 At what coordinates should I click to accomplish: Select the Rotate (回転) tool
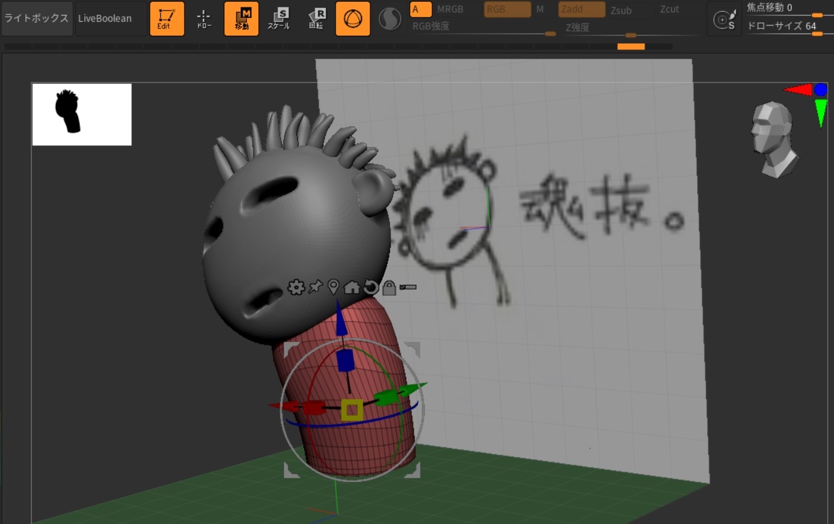coord(316,18)
